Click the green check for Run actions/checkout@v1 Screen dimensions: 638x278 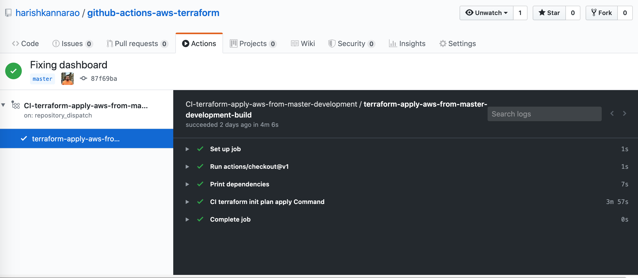click(x=200, y=166)
